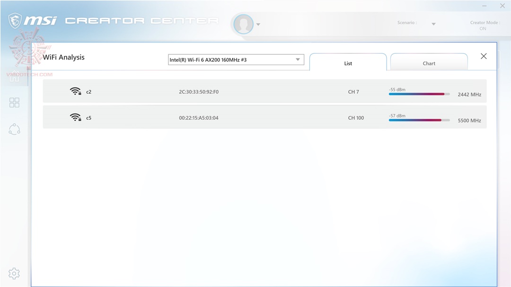Image resolution: width=511 pixels, height=287 pixels.
Task: Select the c5 network name
Action: tap(88, 118)
